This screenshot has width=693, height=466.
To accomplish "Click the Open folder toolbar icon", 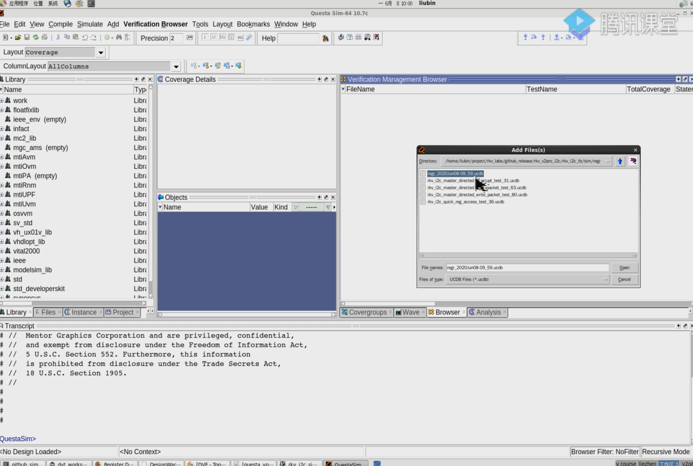I will point(18,37).
